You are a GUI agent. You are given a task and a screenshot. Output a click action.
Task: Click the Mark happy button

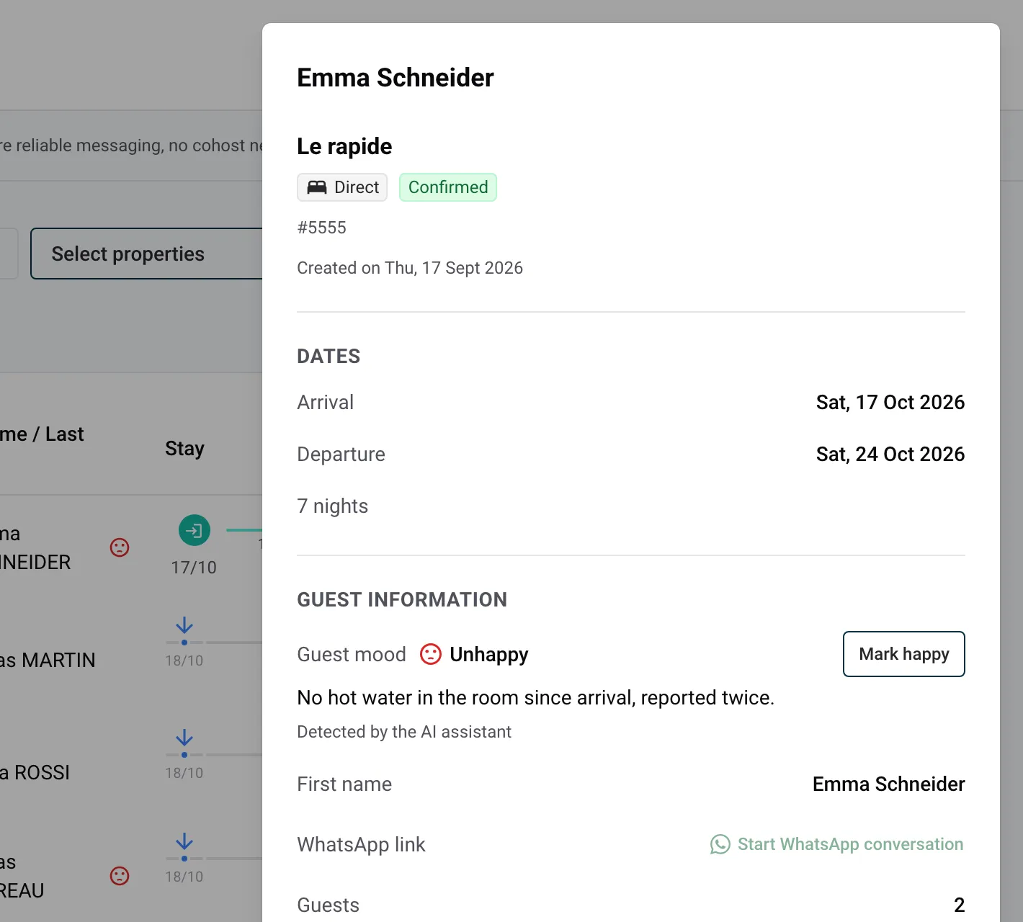pyautogui.click(x=903, y=654)
